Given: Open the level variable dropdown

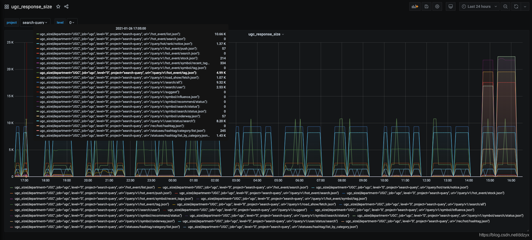Looking at the screenshot, I should click(72, 23).
